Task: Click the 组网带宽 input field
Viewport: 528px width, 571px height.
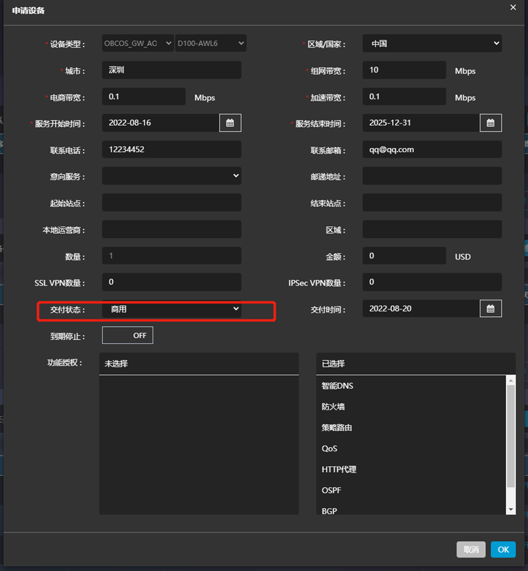Action: click(404, 70)
